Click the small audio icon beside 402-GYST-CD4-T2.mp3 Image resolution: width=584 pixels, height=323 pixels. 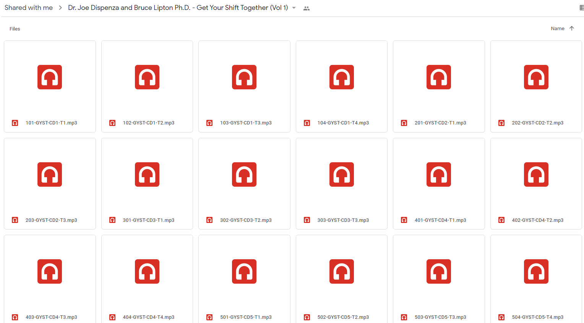point(501,220)
